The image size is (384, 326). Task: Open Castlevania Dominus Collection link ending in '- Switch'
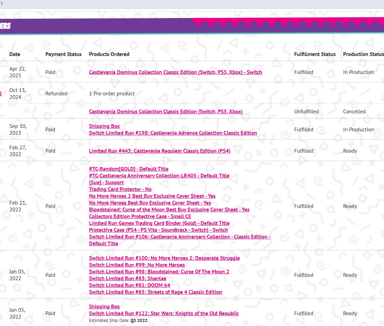pyautogui.click(x=175, y=72)
